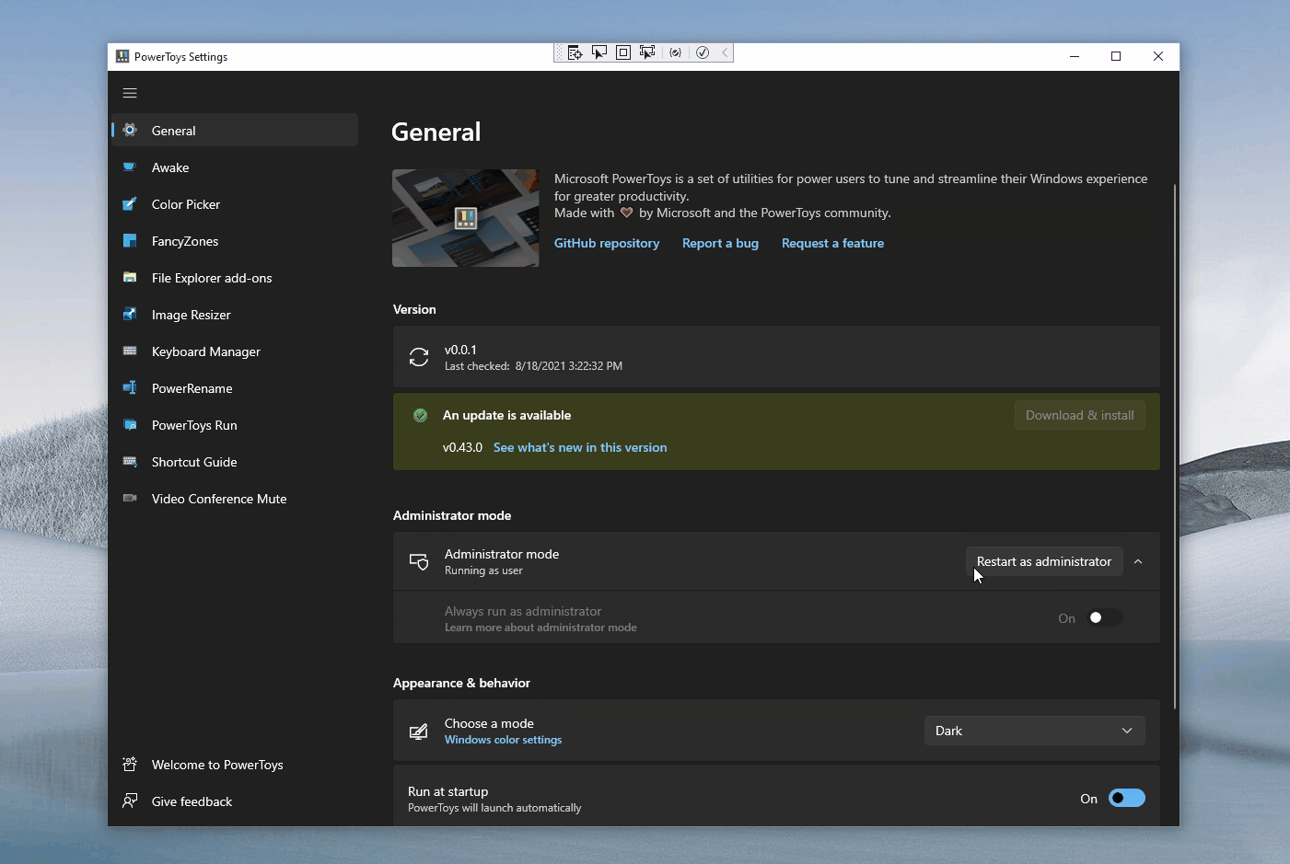This screenshot has width=1290, height=864.
Task: Click the Choose a mode paint icon
Action: 418,732
